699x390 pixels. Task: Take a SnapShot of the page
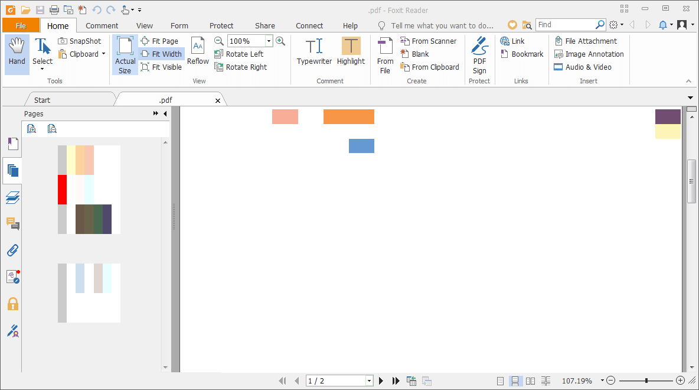[80, 41]
